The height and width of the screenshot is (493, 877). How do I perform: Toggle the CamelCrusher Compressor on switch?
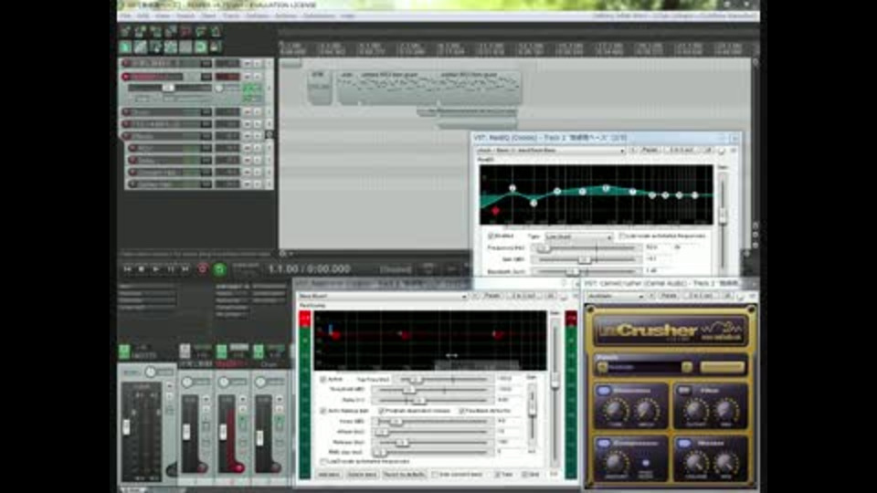(x=604, y=444)
